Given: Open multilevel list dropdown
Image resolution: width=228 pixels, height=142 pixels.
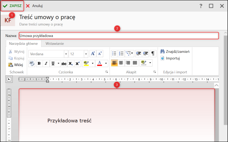Looking at the screenshot, I should click(x=129, y=54).
